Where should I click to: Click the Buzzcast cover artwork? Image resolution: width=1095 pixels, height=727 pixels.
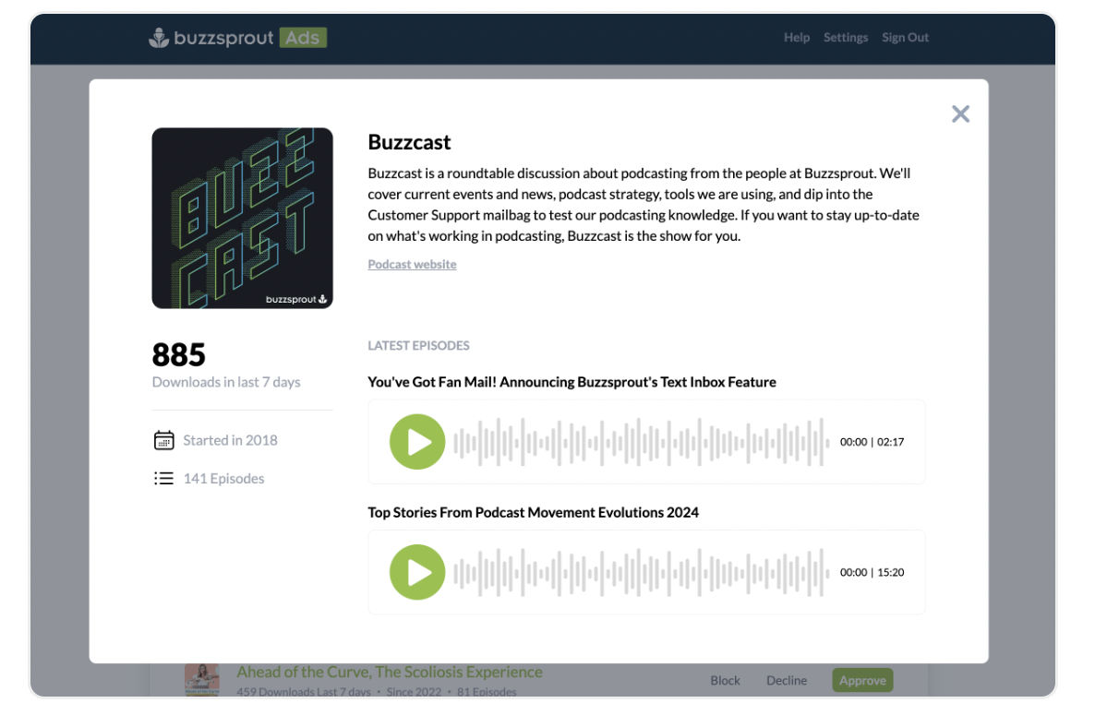tap(242, 218)
